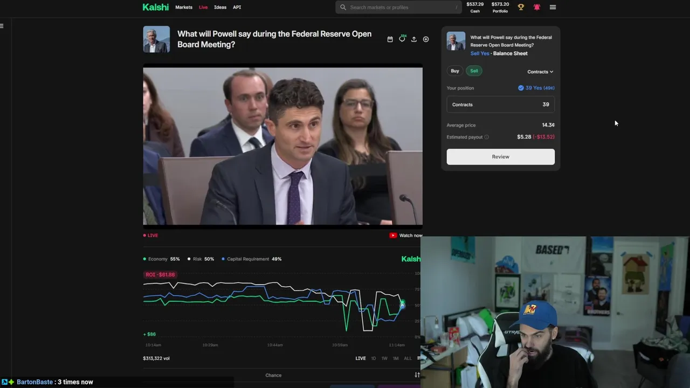Click the Chance column header

pyautogui.click(x=273, y=375)
